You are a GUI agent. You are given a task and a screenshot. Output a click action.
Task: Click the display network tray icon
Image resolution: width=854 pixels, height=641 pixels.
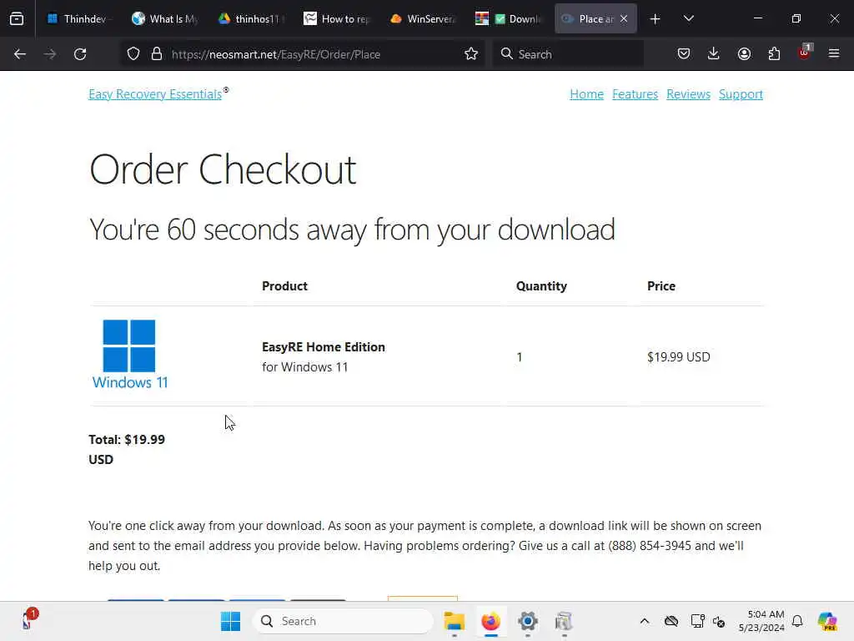[x=698, y=621]
